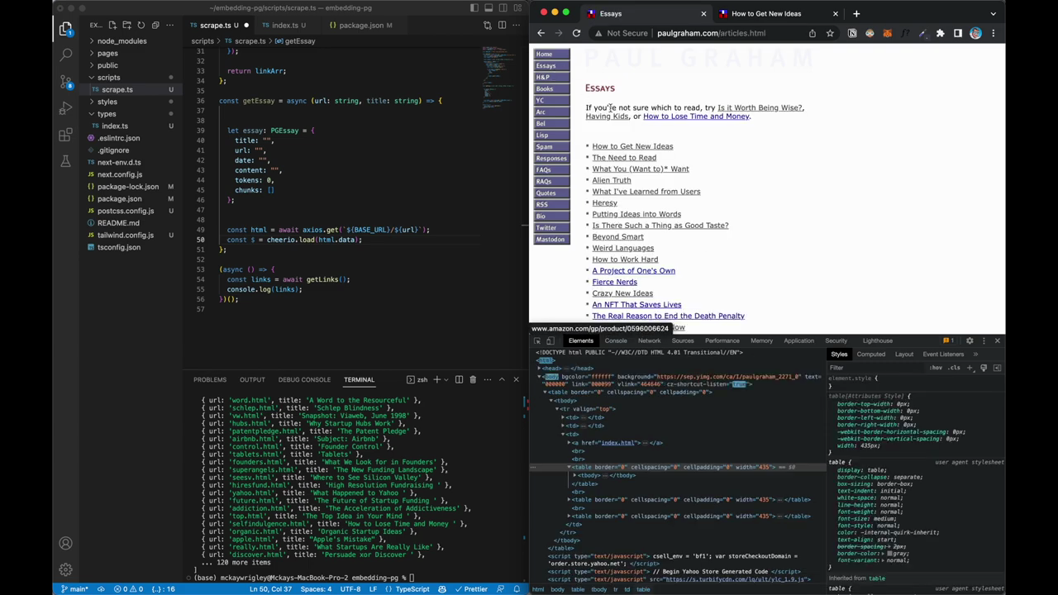
Task: Toggle computed styles sidebar in DevTools
Action: [x=997, y=368]
